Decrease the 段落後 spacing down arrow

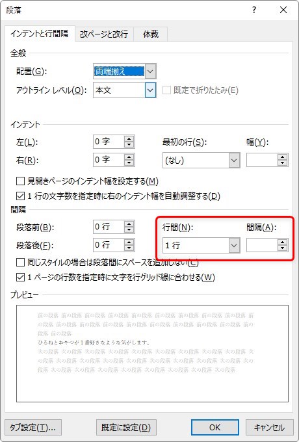click(x=129, y=248)
